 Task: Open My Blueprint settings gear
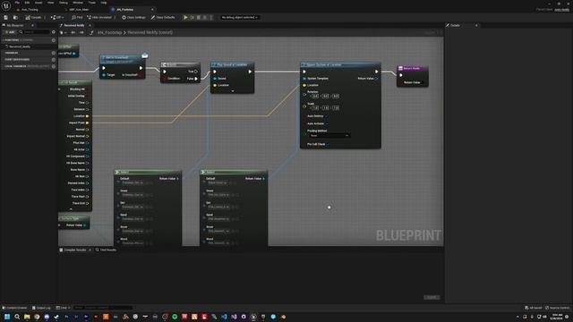[54, 32]
